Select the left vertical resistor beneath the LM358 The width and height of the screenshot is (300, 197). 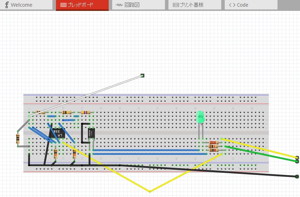tap(56, 153)
